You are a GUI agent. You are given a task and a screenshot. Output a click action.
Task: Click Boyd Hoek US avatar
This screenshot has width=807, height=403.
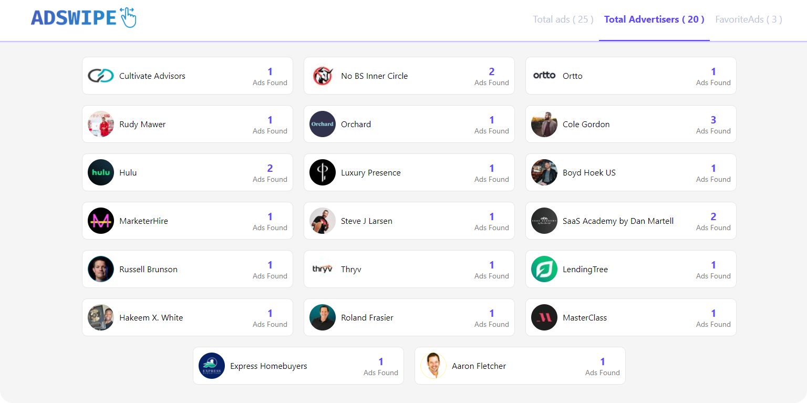pos(544,172)
